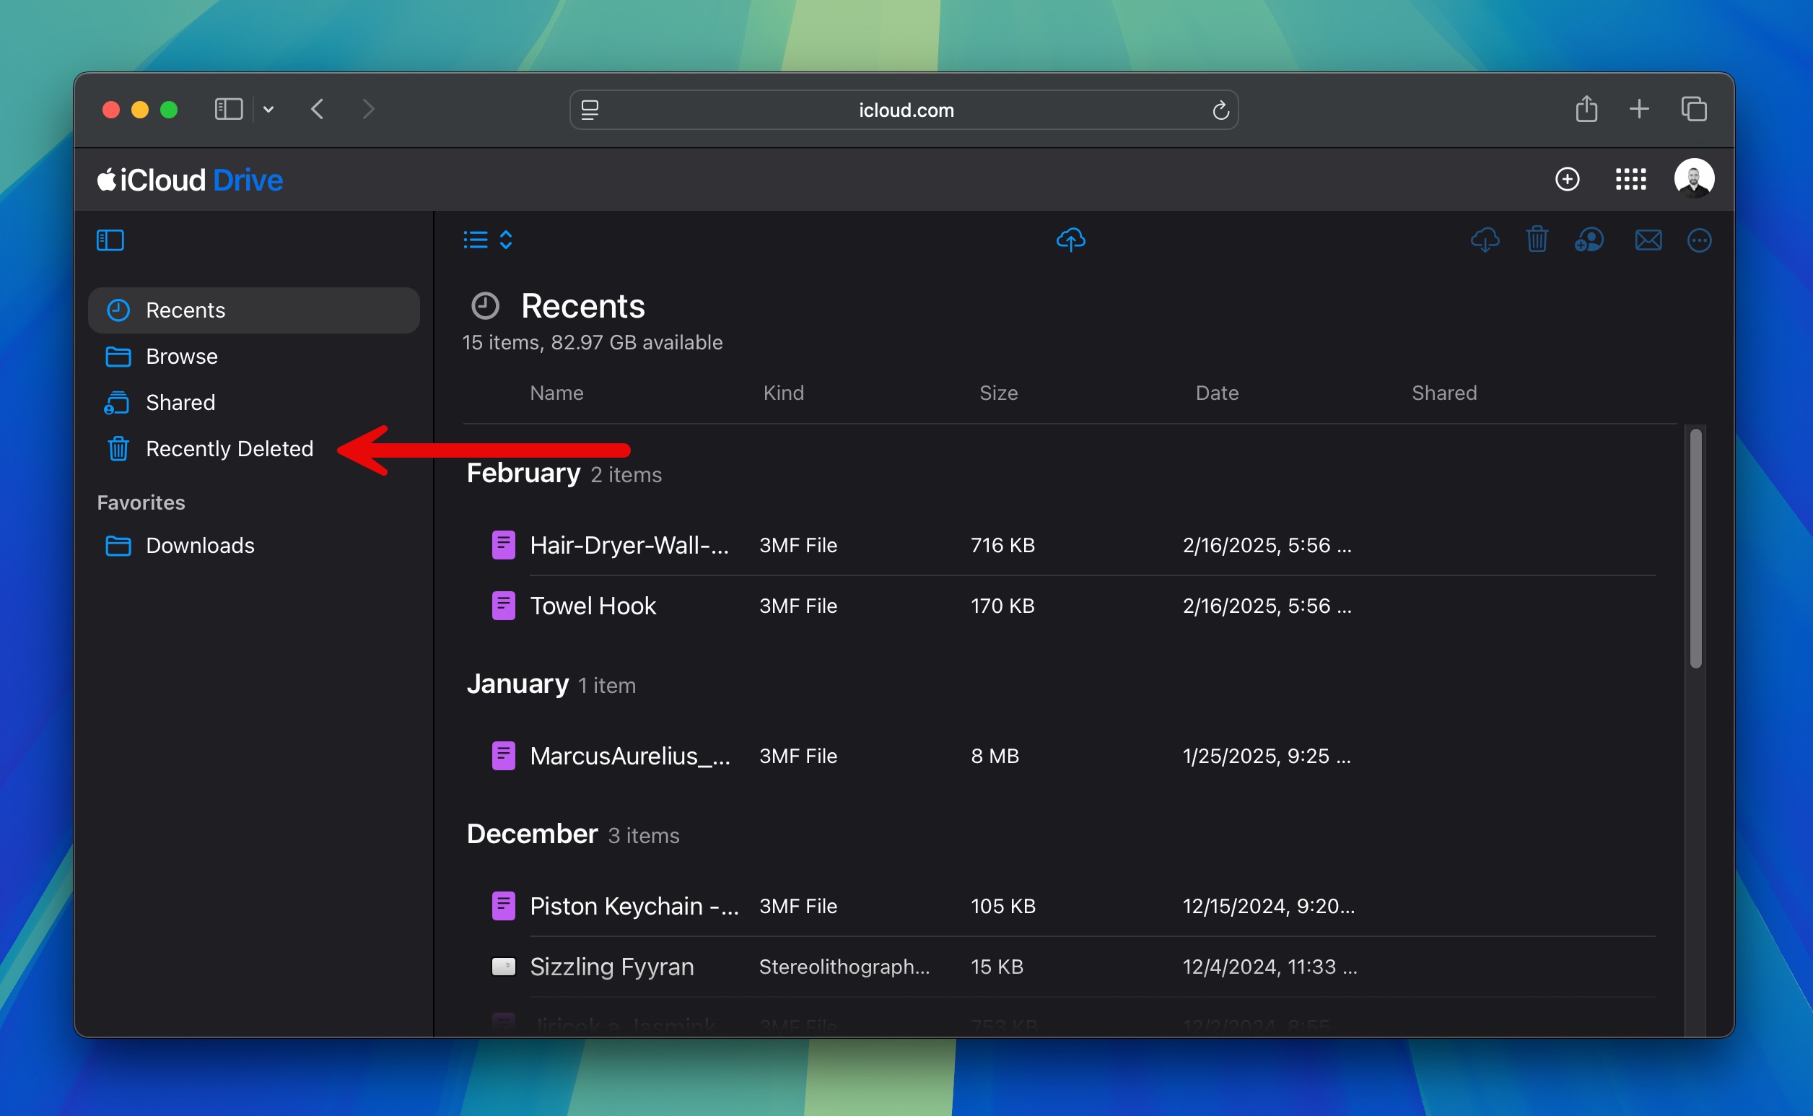Upload files via the cloud upload icon
This screenshot has height=1116, width=1813.
click(x=1072, y=238)
